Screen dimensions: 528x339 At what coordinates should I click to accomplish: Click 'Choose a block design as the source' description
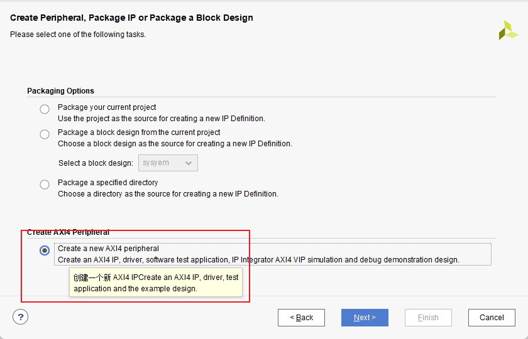(175, 144)
